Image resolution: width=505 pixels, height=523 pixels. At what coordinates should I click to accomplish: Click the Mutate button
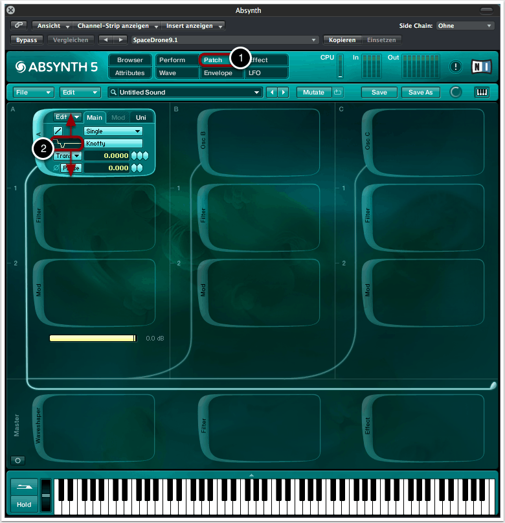coord(314,93)
